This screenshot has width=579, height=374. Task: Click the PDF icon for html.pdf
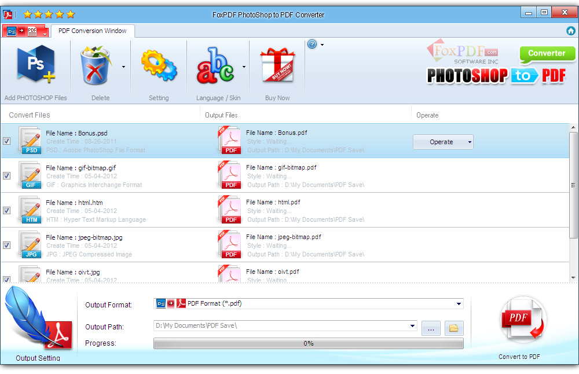coord(230,210)
